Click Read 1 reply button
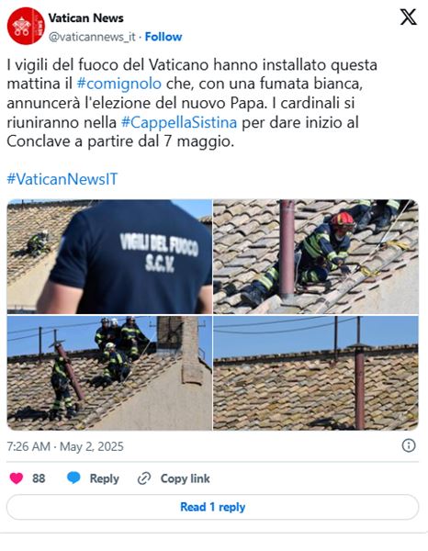The width and height of the screenshot is (428, 551). pos(212,507)
